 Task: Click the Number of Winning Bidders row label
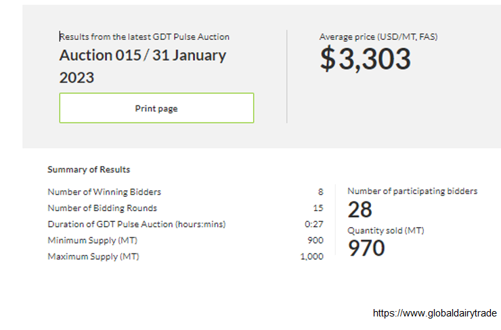point(104,192)
